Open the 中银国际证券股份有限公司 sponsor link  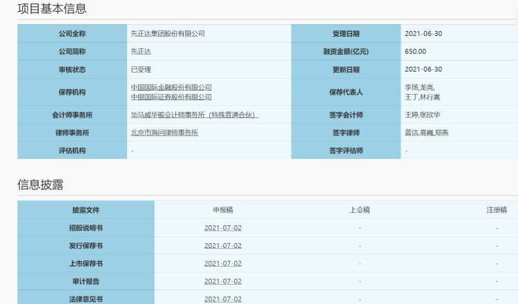tap(171, 97)
